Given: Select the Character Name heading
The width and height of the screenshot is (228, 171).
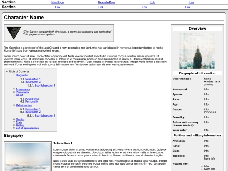Looking at the screenshot, I should (x=24, y=17).
